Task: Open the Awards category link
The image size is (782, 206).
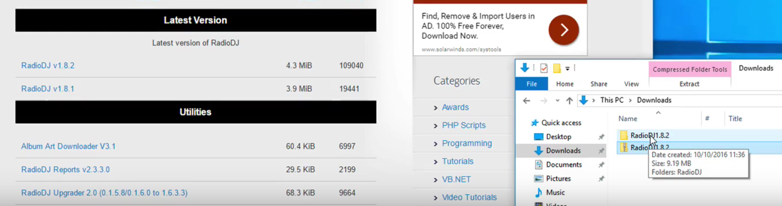Action: [455, 107]
